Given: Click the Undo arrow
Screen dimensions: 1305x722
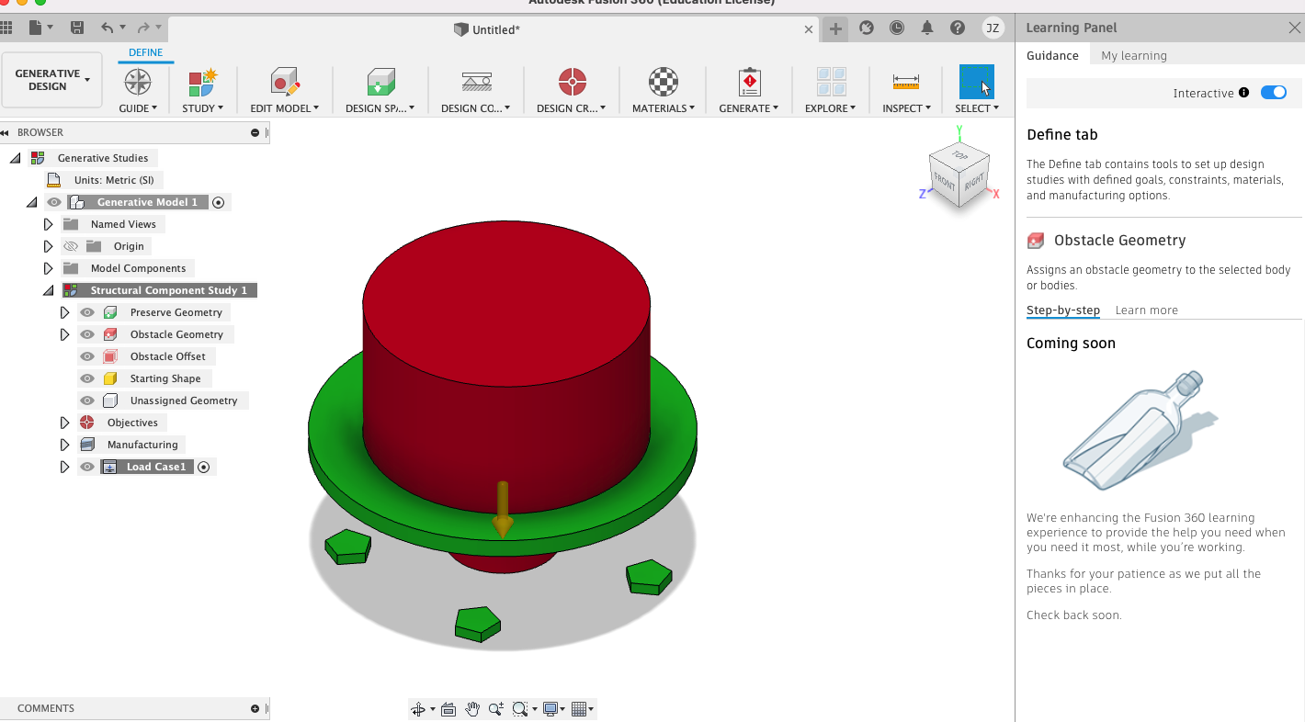Looking at the screenshot, I should click(108, 28).
